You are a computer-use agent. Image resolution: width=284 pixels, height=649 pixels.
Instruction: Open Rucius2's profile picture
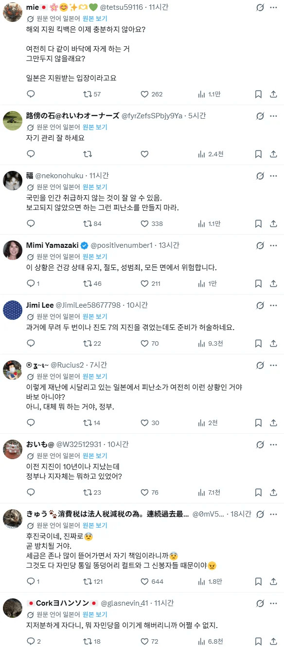(x=13, y=370)
